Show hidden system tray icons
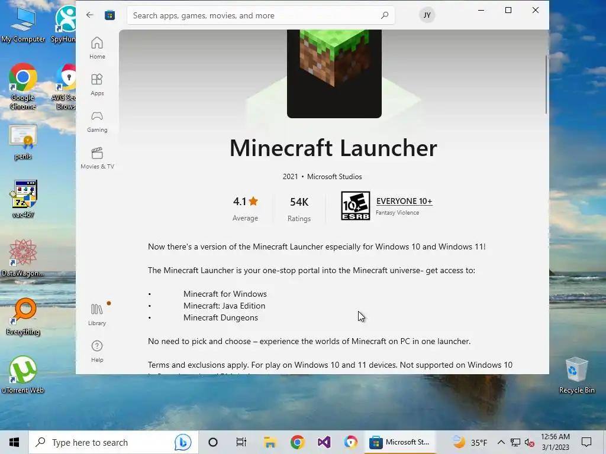606x454 pixels. point(501,442)
